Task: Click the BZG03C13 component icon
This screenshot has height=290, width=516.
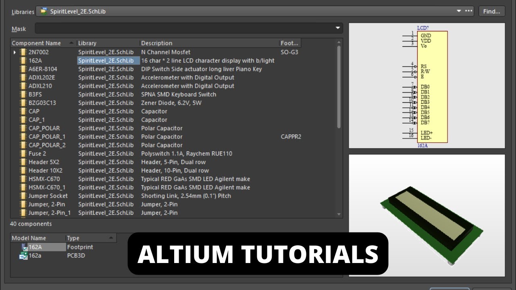Action: coord(23,103)
